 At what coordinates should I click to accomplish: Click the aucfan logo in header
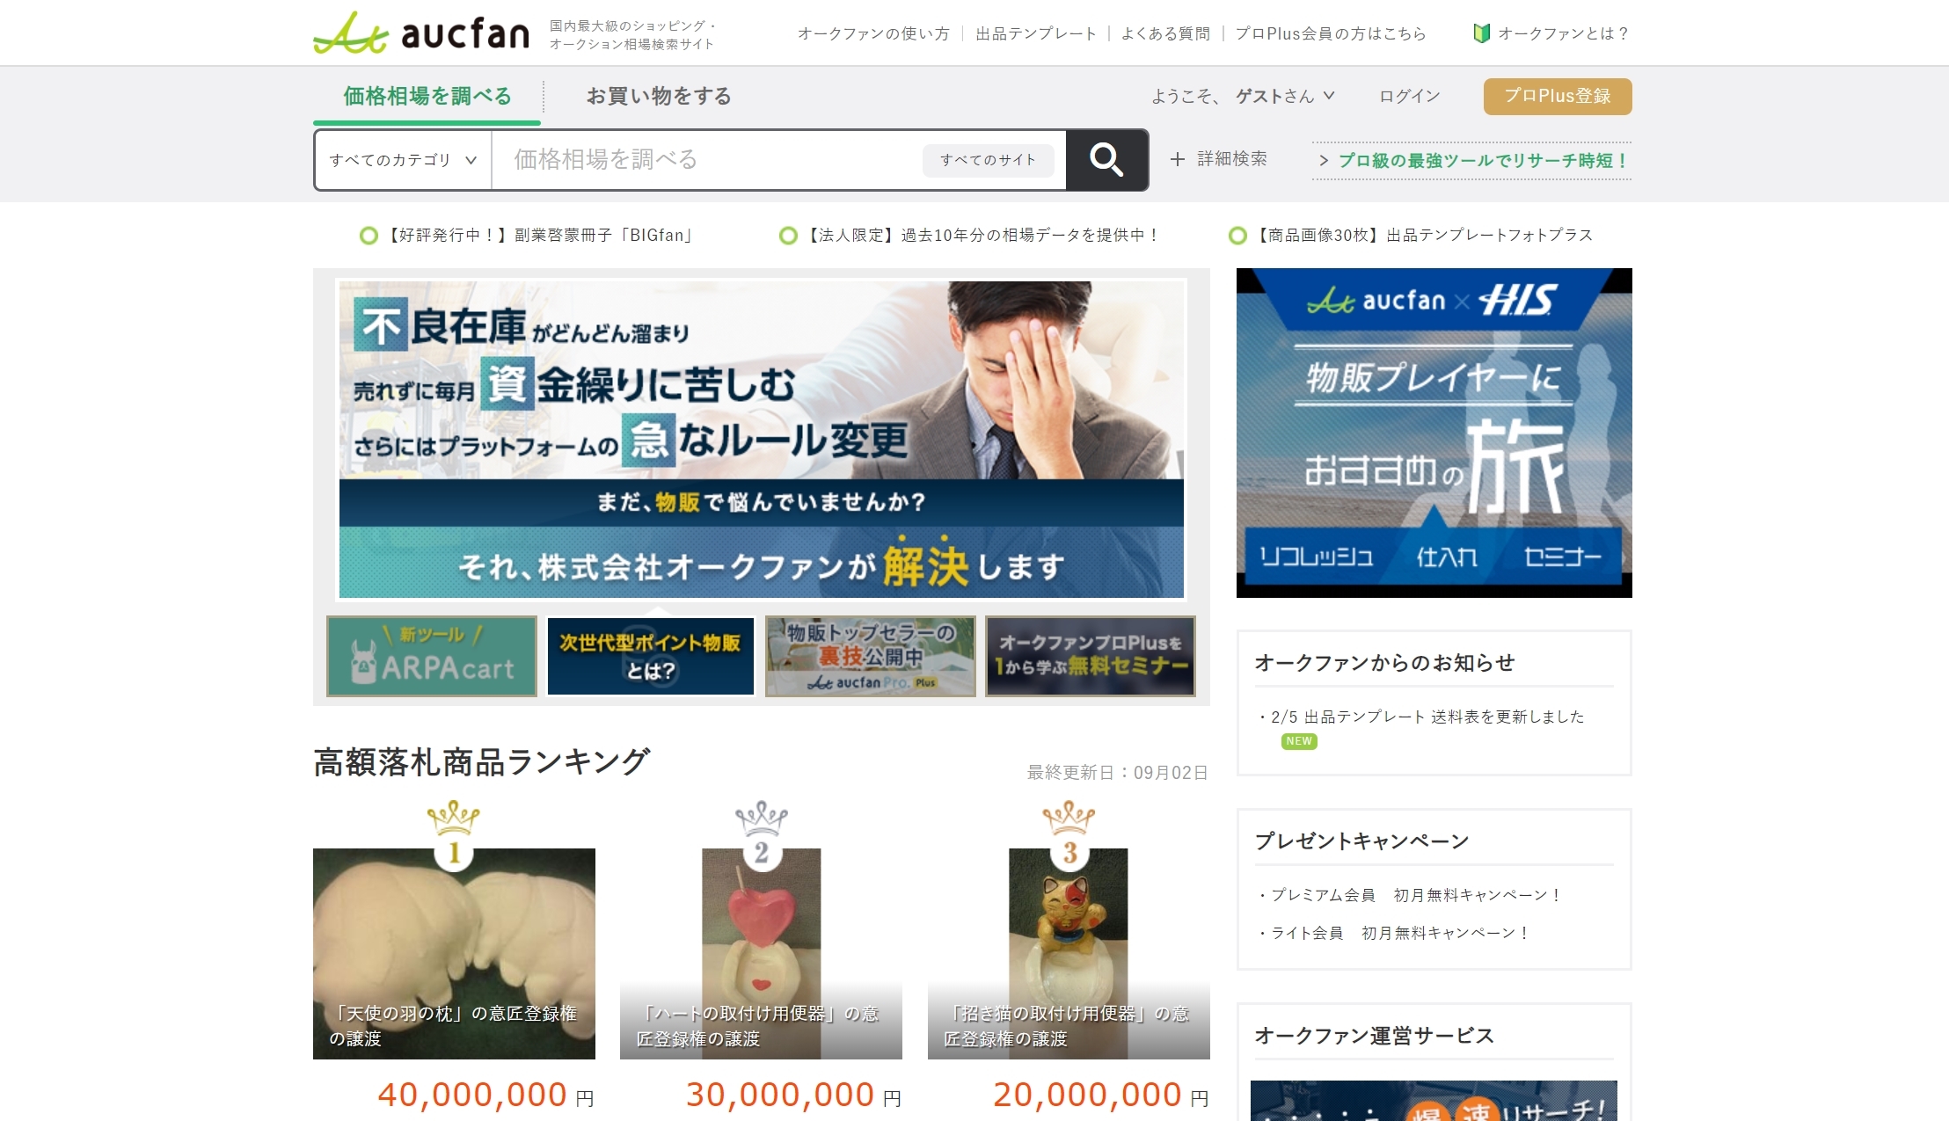[421, 33]
